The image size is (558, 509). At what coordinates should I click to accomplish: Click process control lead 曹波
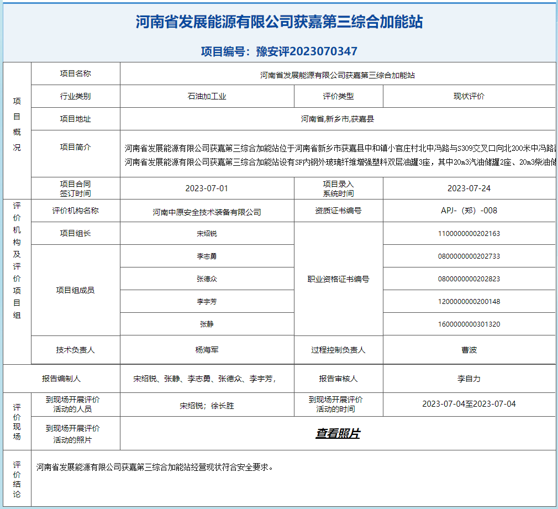tap(469, 350)
